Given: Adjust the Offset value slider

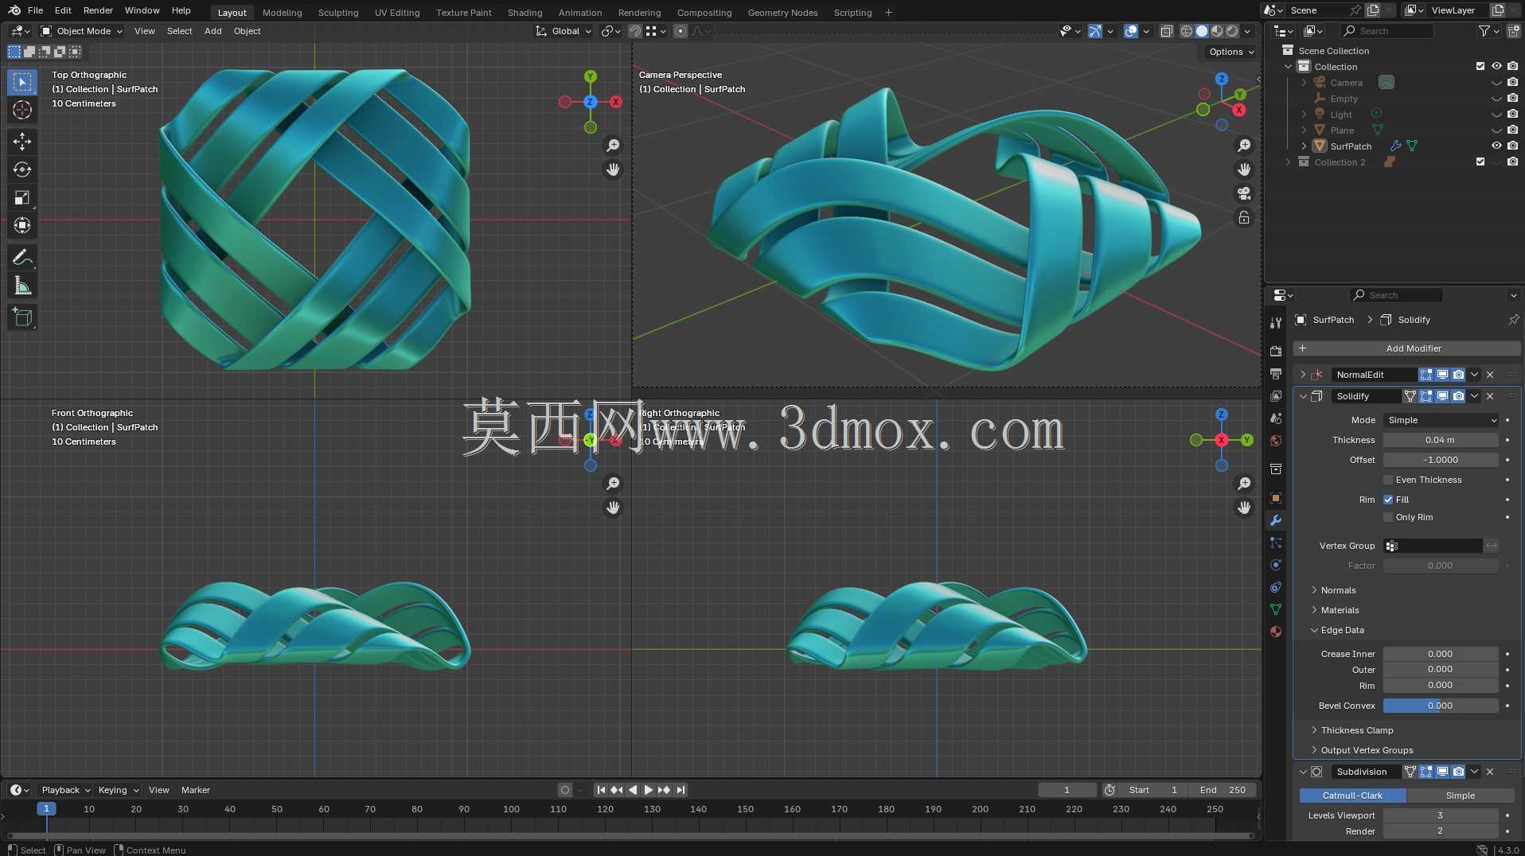Looking at the screenshot, I should pyautogui.click(x=1441, y=460).
